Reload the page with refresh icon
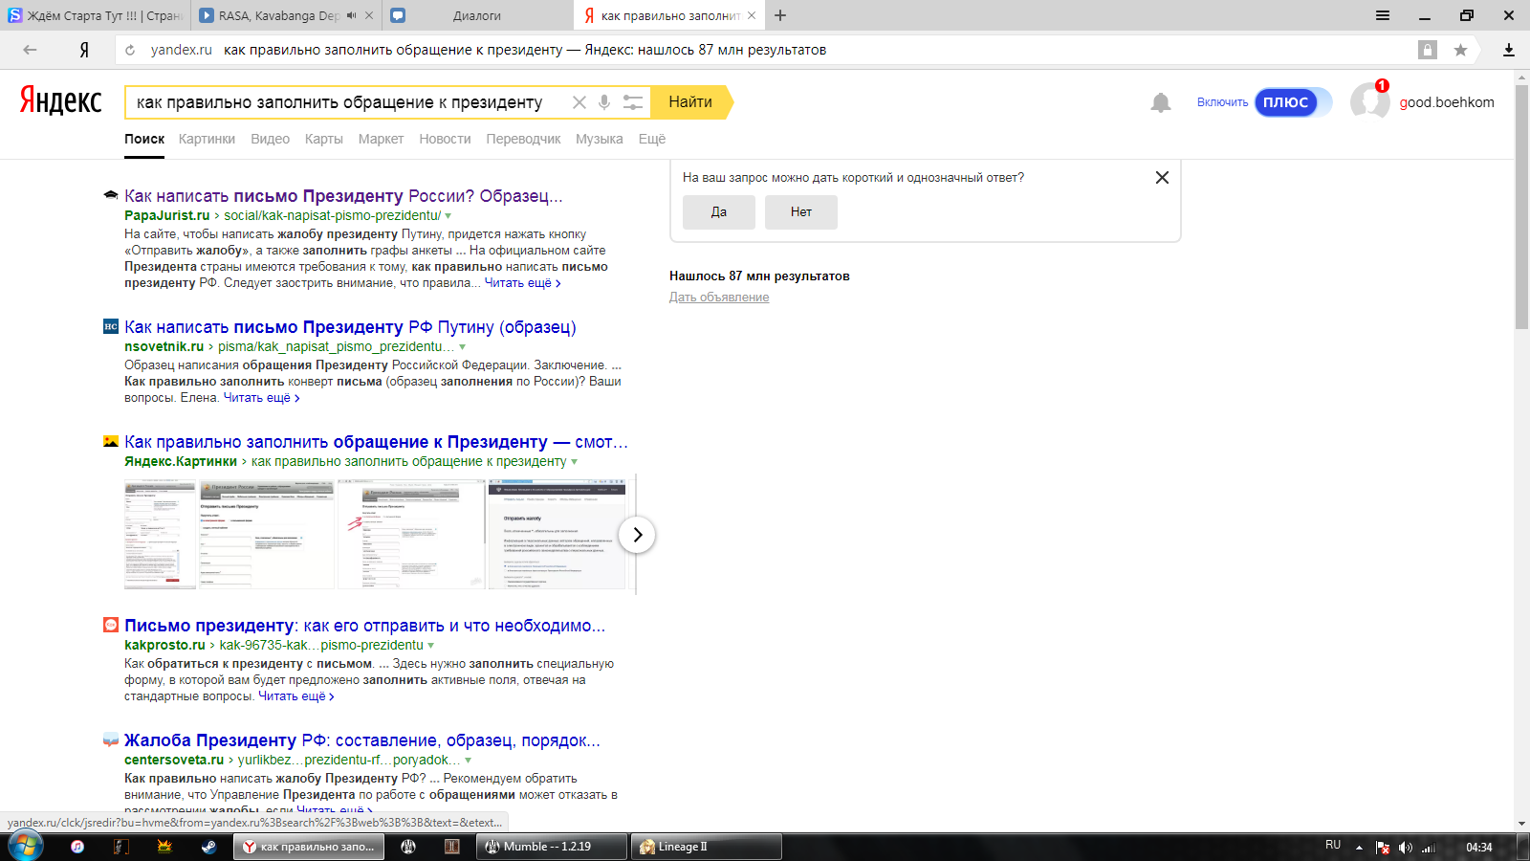 [130, 50]
